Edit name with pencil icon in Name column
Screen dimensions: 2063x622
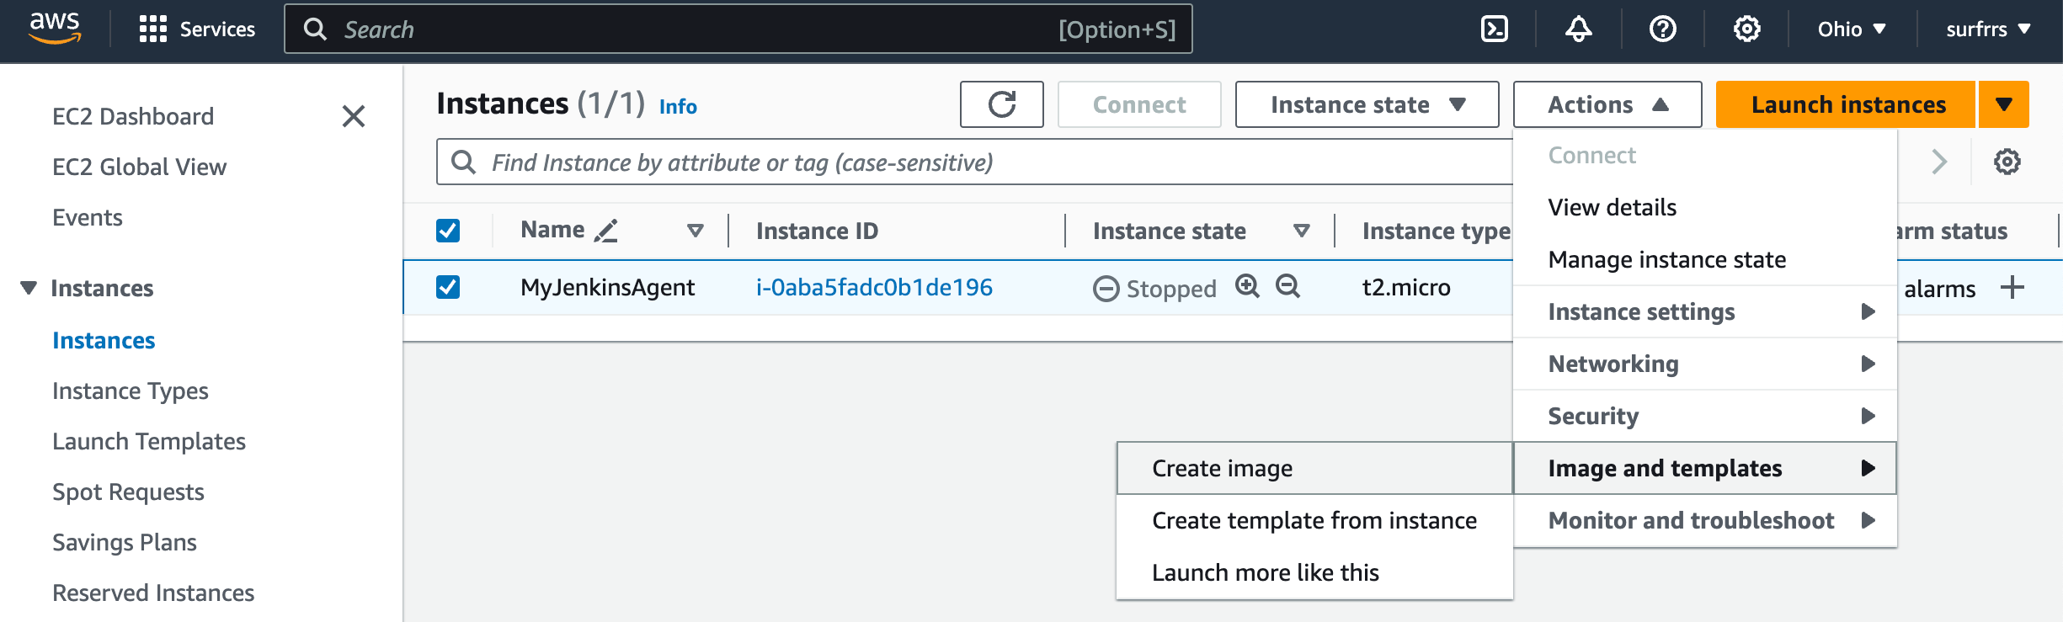pyautogui.click(x=606, y=231)
